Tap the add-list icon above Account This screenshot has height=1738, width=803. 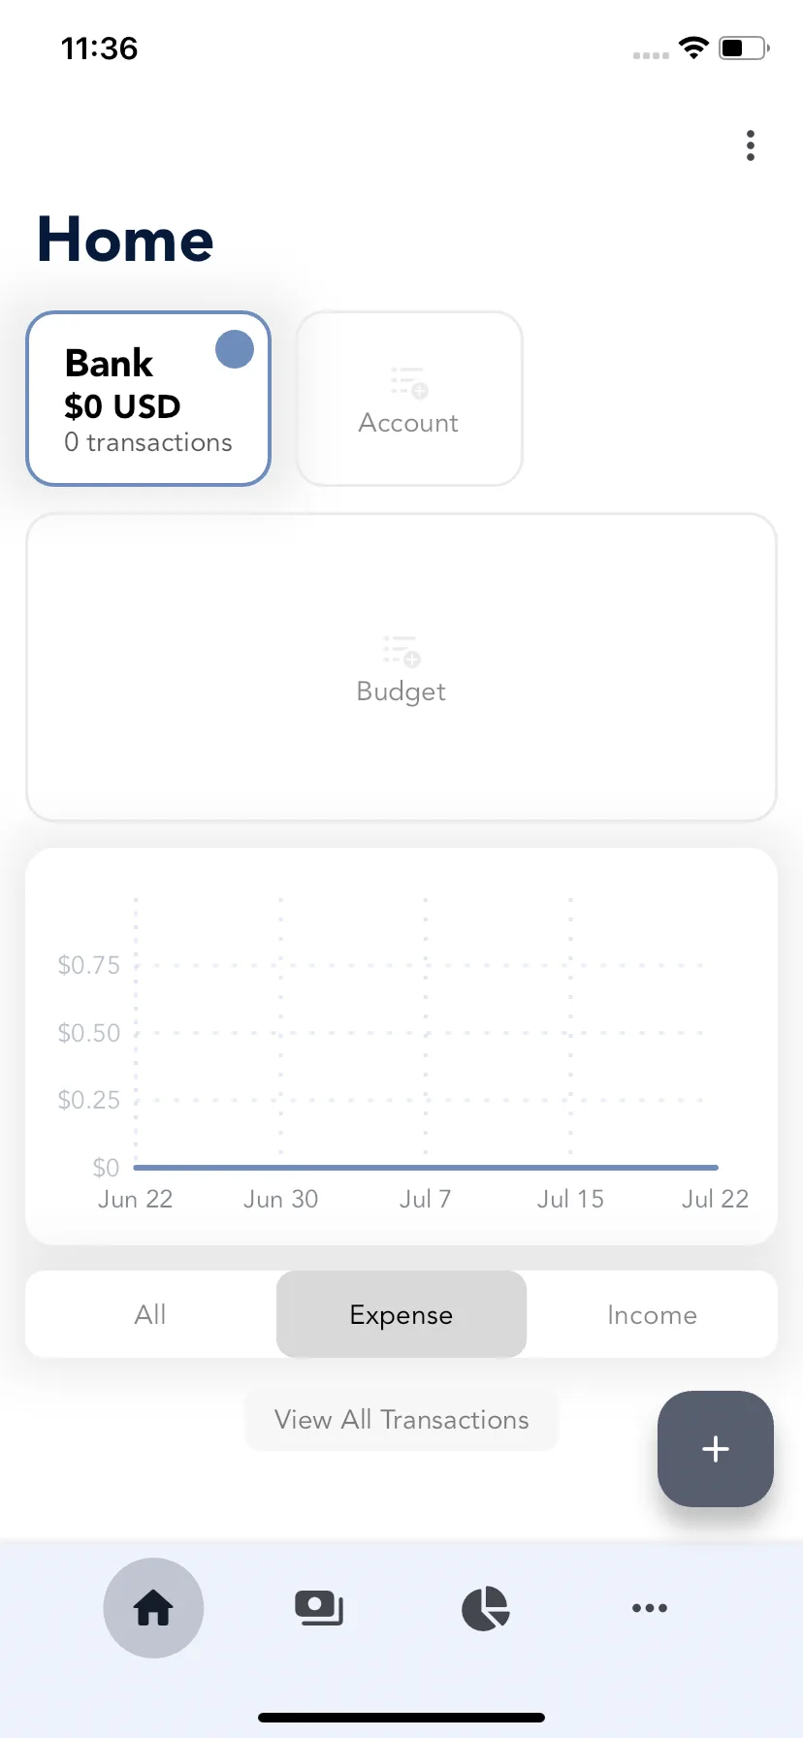click(x=409, y=382)
